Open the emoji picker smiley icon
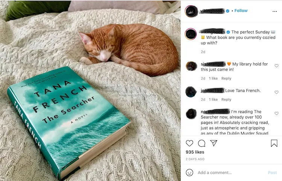Image resolution: width=282 pixels, height=181 pixels. point(190,173)
